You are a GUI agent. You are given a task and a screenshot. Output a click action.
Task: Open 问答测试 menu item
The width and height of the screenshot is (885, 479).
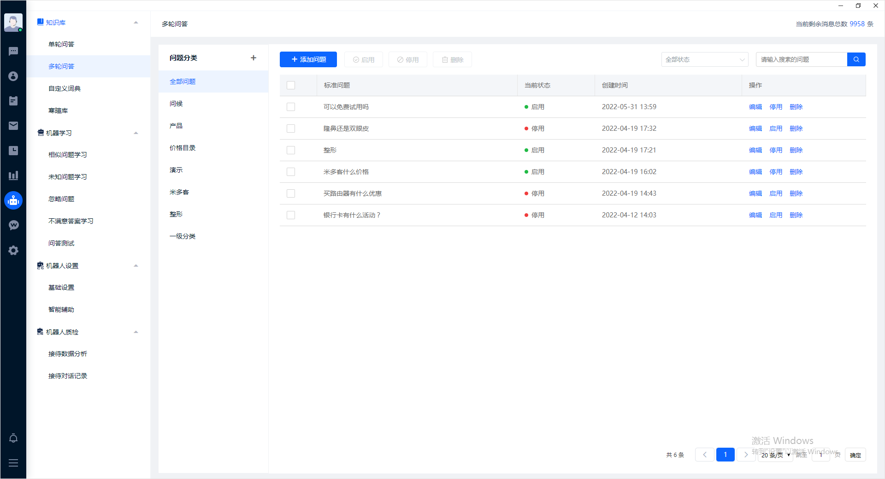tap(61, 243)
